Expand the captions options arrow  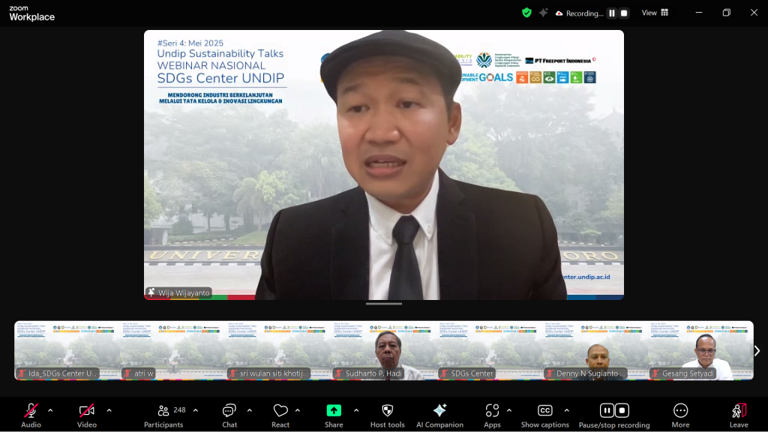pos(566,410)
